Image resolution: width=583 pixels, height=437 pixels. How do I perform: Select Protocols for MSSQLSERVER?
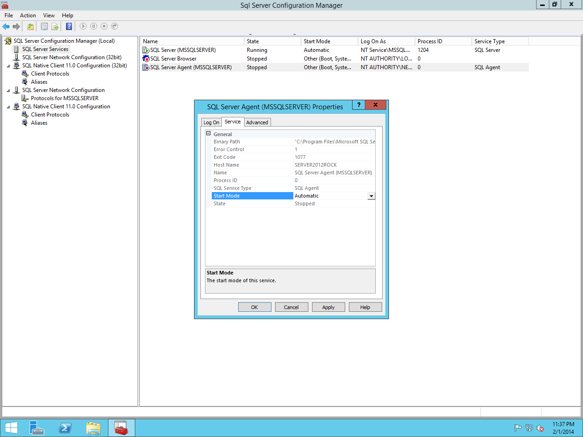(x=64, y=98)
